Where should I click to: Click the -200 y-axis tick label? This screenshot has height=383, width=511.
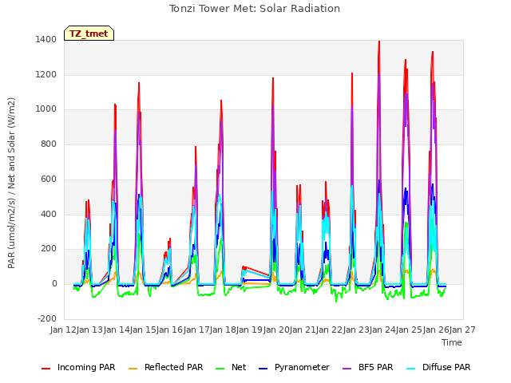point(47,318)
